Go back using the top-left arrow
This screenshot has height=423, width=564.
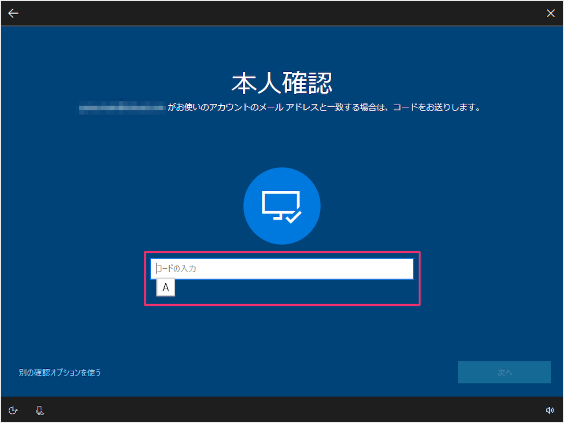(13, 13)
